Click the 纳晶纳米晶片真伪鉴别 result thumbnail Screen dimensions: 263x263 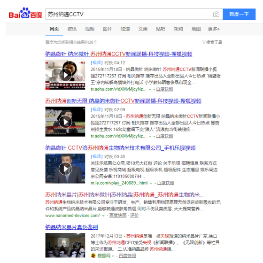coord(65,245)
